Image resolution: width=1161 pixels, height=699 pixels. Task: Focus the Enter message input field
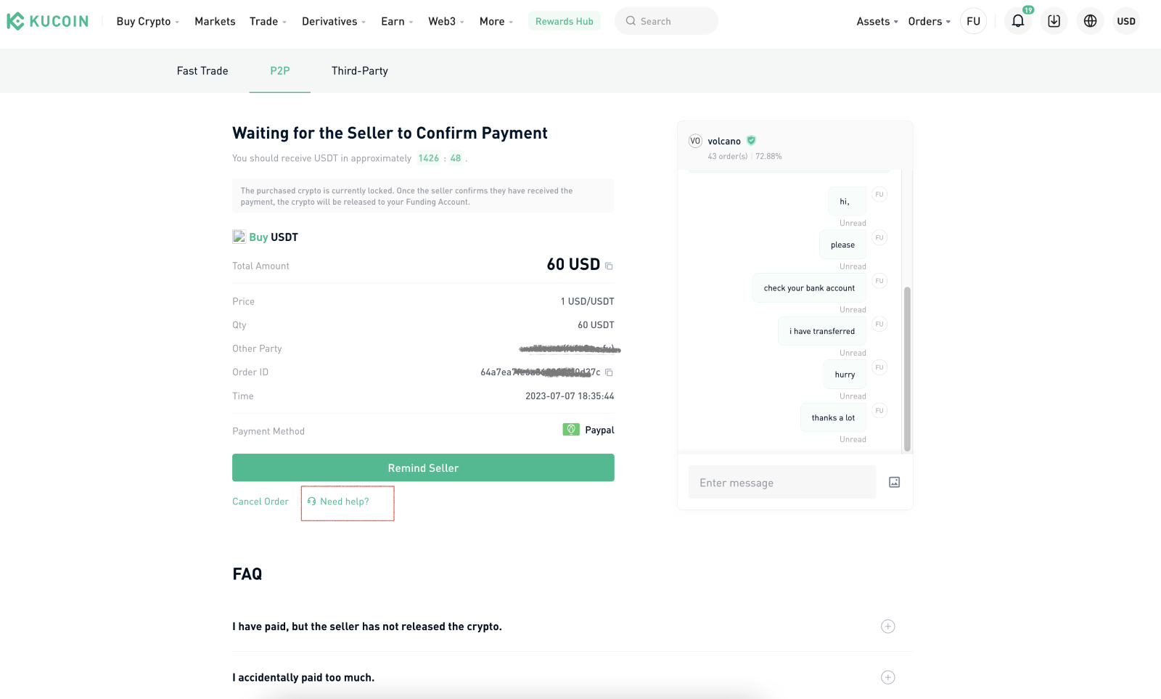(782, 482)
